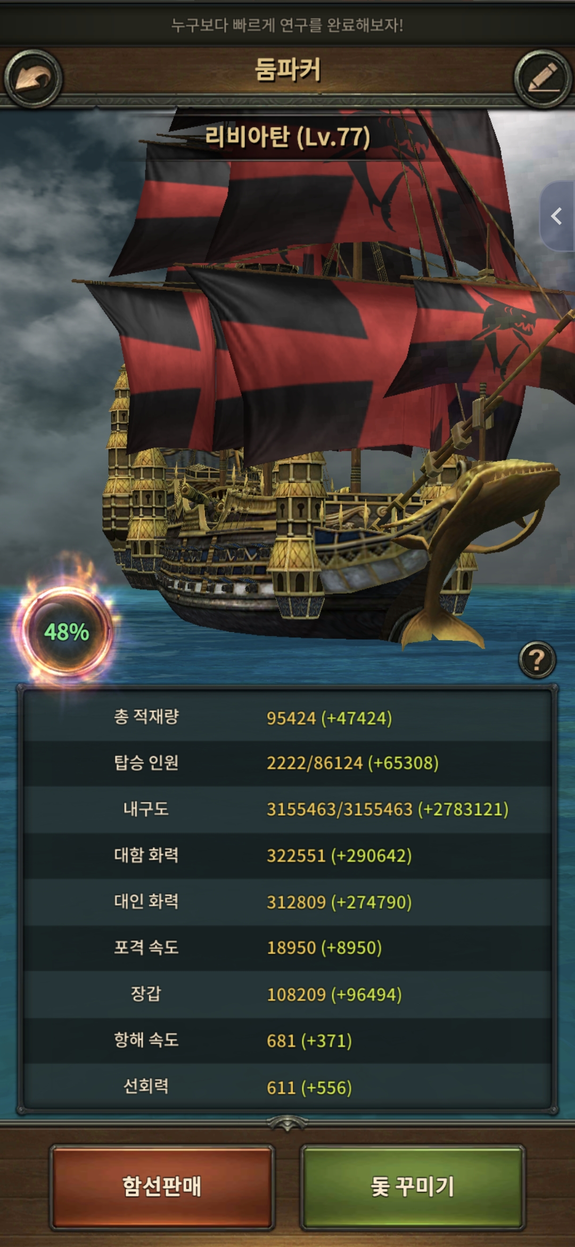Select the 항해 속도 stat row
Screen dimensions: 575x1247
coord(287,1041)
